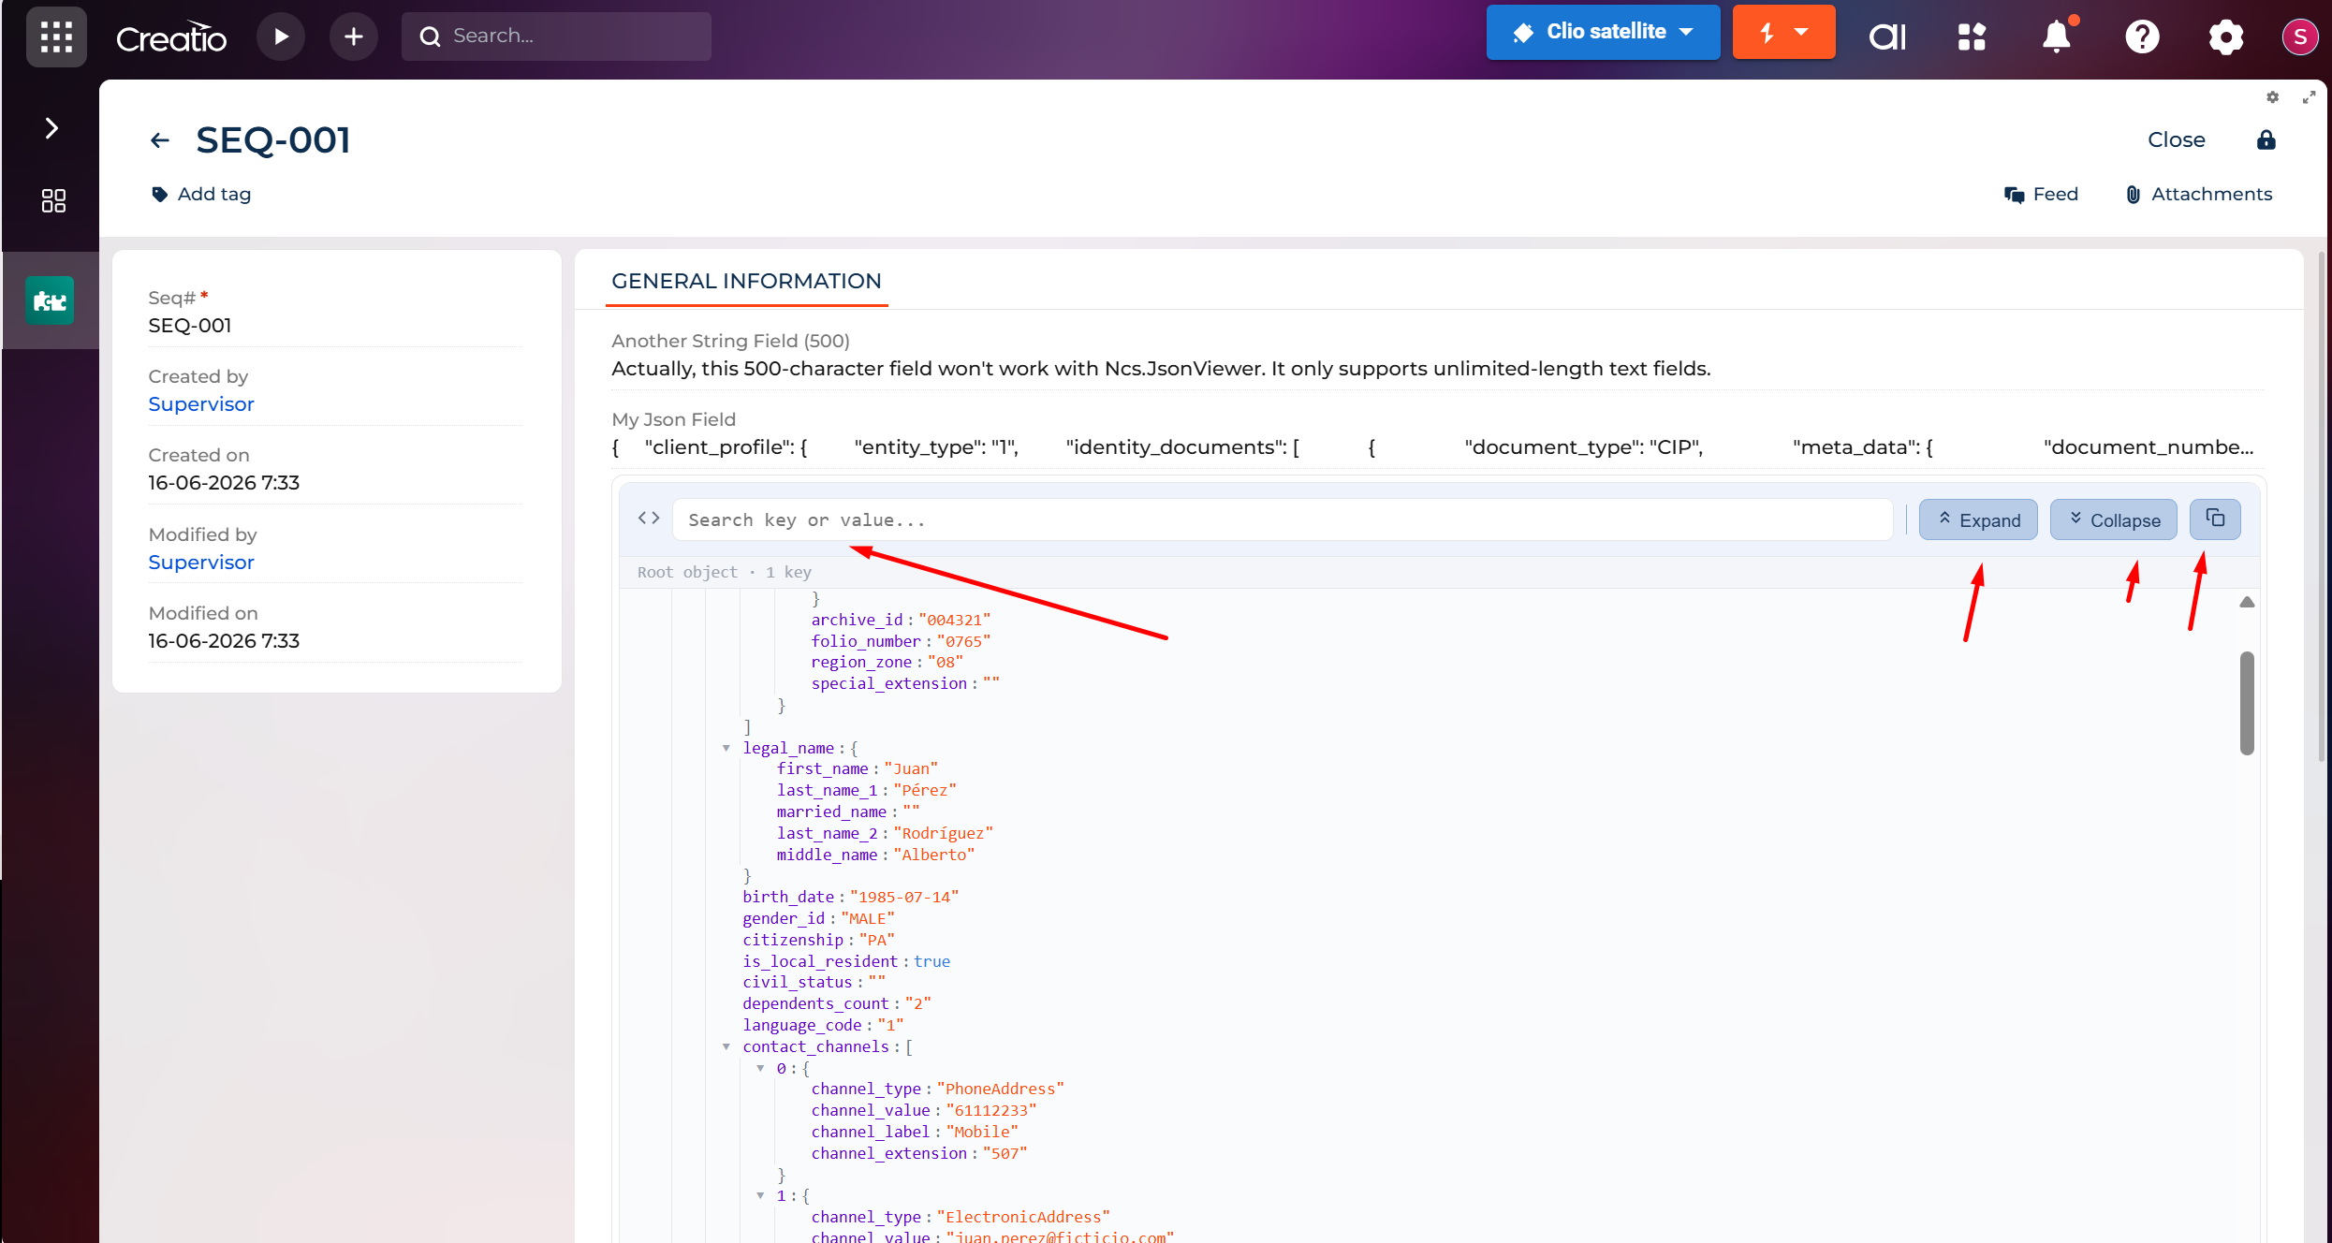Select the birth_date value "1985-07-14"
This screenshot has height=1243, width=2332.
(904, 897)
